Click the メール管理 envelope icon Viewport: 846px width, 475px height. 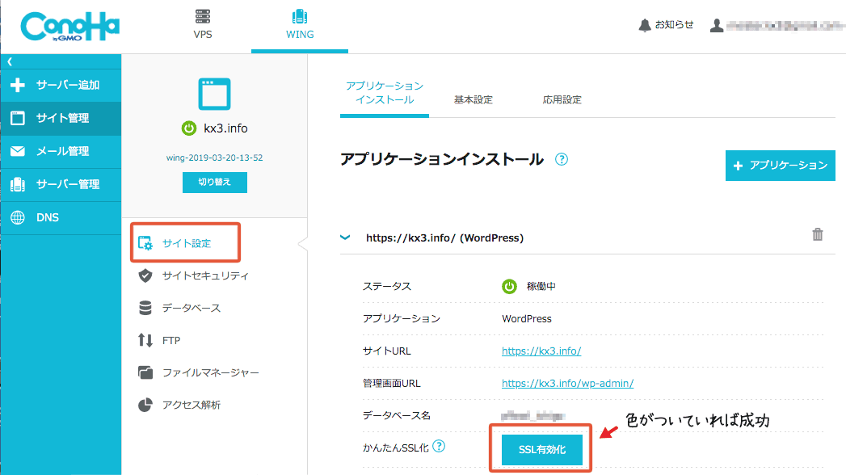[x=18, y=151]
